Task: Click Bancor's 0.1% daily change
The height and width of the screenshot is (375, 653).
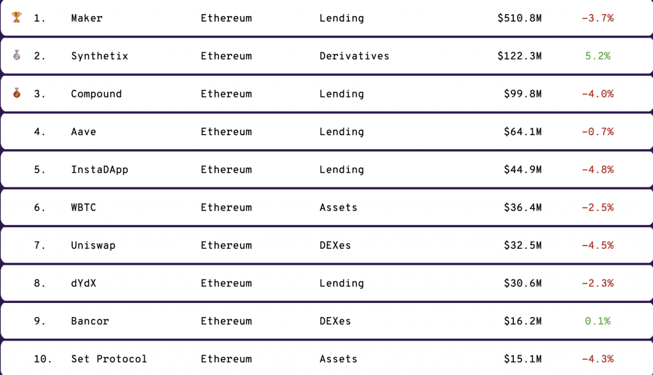Action: pyautogui.click(x=598, y=321)
